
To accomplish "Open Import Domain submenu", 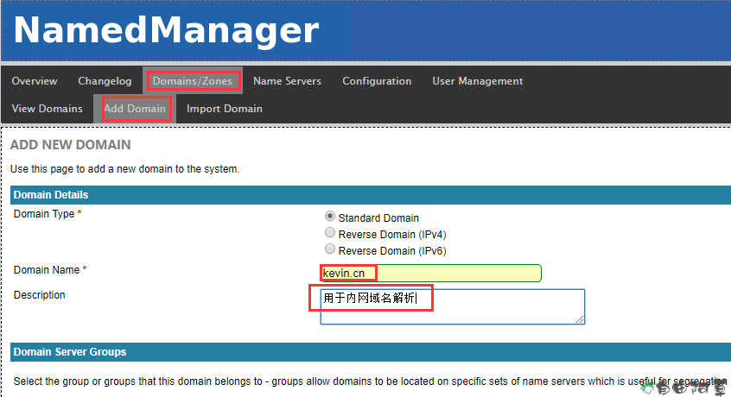I will (225, 109).
